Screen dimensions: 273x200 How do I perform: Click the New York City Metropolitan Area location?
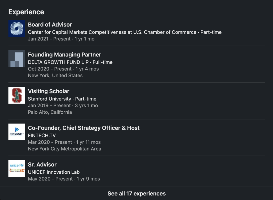[x=65, y=149]
